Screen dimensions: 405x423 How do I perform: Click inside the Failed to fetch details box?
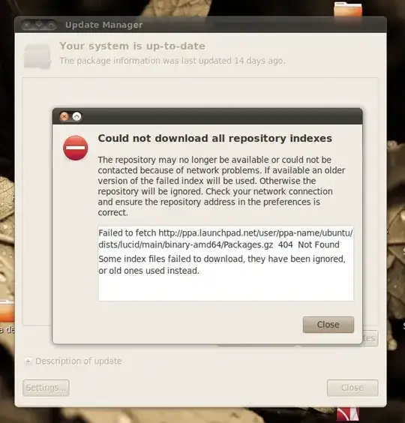pyautogui.click(x=226, y=263)
